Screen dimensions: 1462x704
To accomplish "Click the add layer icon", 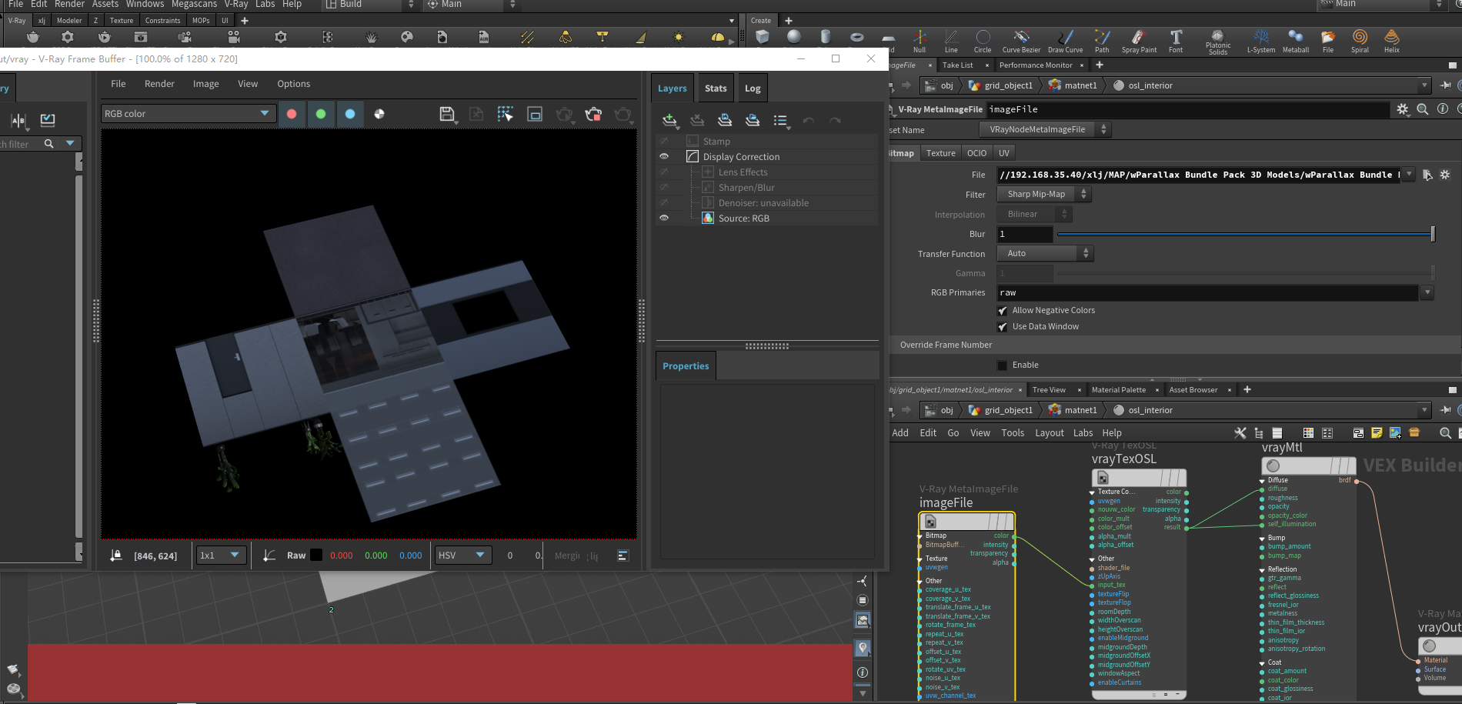I will click(x=669, y=120).
